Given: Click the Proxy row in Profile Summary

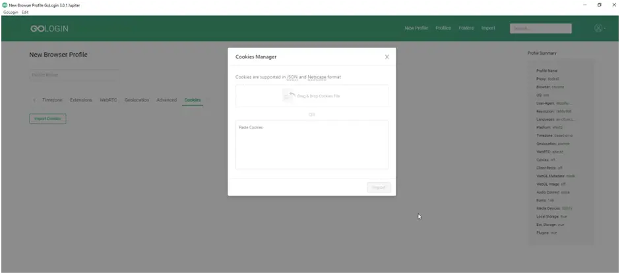Looking at the screenshot, I should (x=547, y=79).
